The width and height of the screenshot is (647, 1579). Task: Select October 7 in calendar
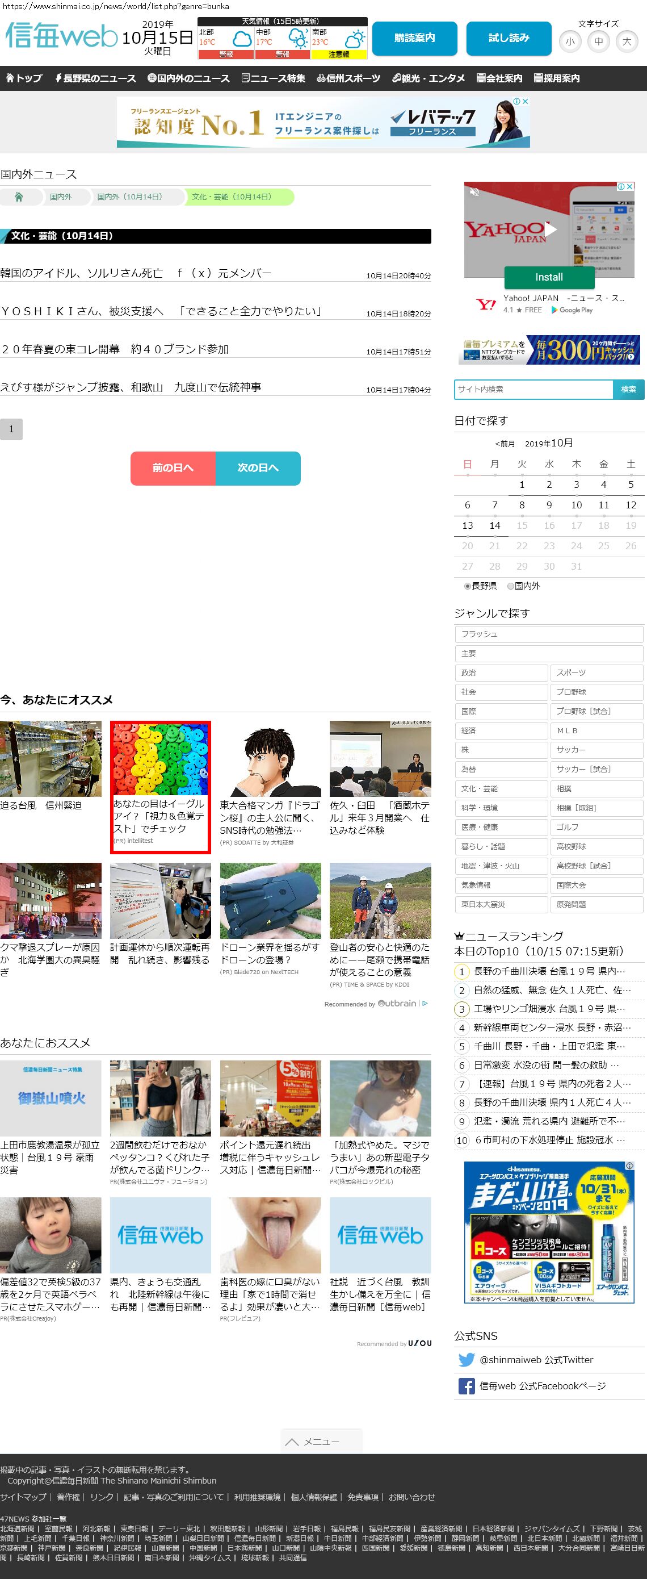pyautogui.click(x=494, y=505)
